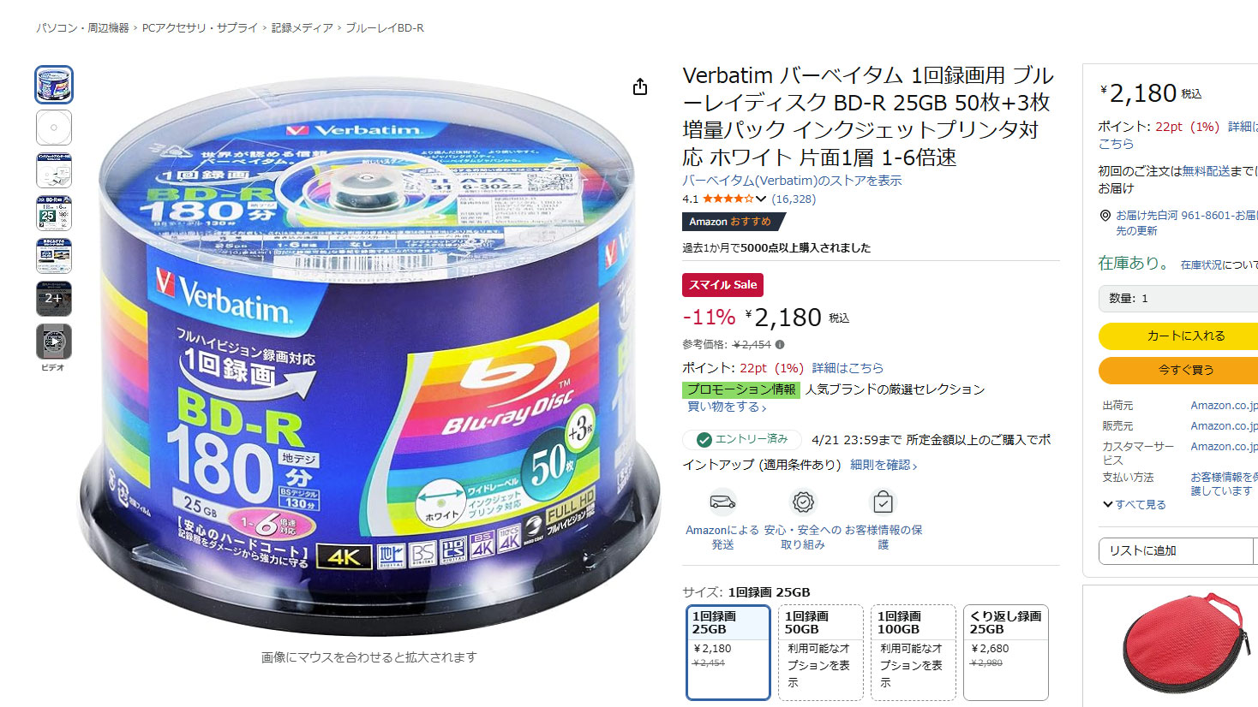Click the star rating icons

click(728, 199)
